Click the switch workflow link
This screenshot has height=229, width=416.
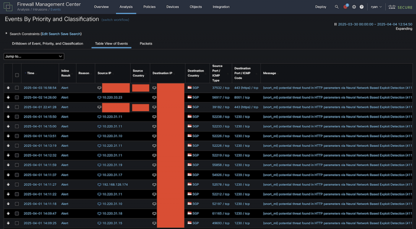click(x=115, y=20)
